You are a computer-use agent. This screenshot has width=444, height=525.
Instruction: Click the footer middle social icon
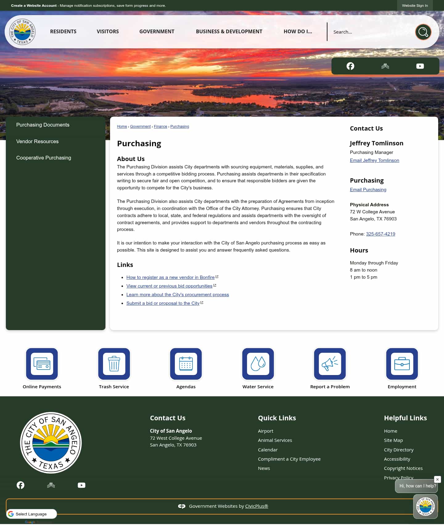[x=51, y=485]
